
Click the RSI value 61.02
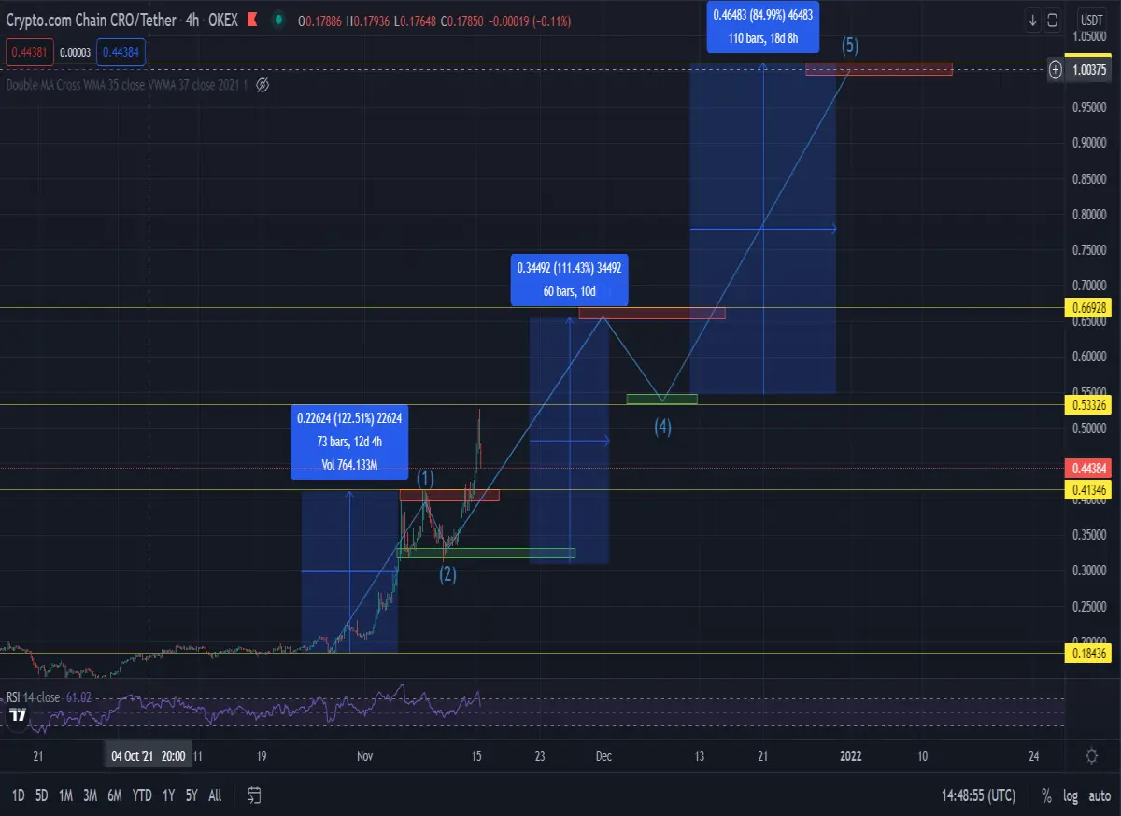pos(80,697)
